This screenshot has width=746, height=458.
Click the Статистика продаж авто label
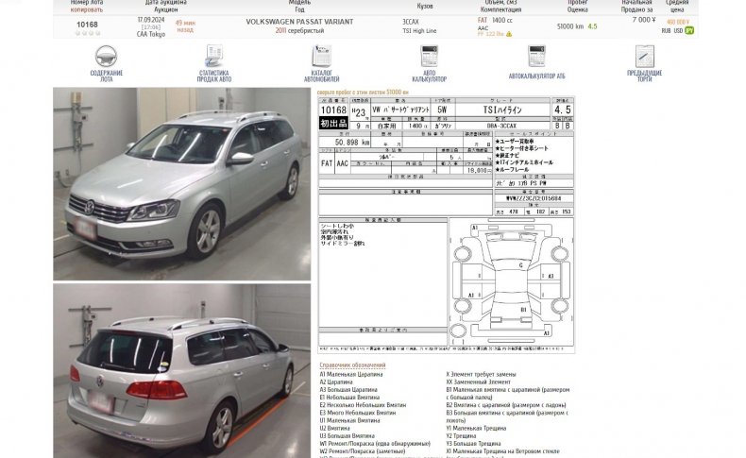click(214, 76)
